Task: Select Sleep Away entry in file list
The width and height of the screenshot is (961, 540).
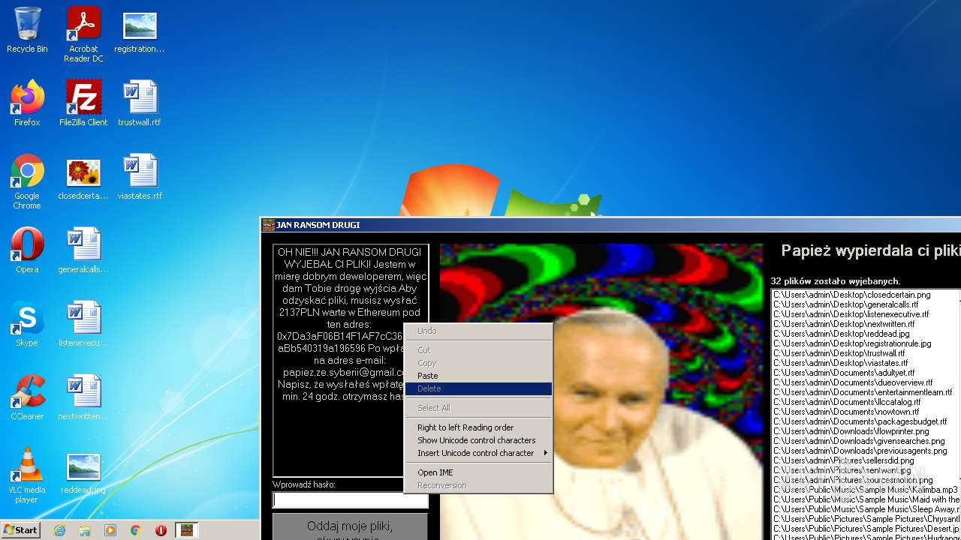Action: click(x=866, y=509)
